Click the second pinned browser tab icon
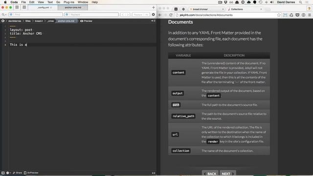313x176 pixels. click(183, 9)
